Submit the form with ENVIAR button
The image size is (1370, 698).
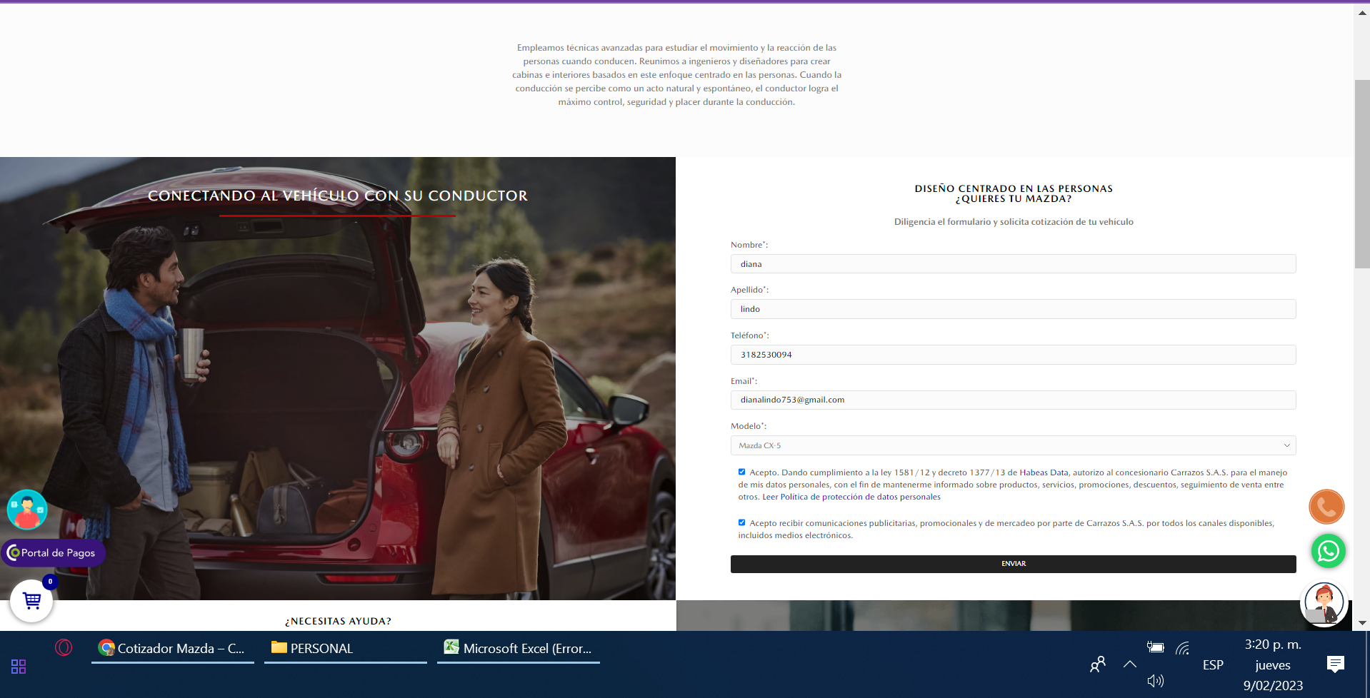[1013, 564]
